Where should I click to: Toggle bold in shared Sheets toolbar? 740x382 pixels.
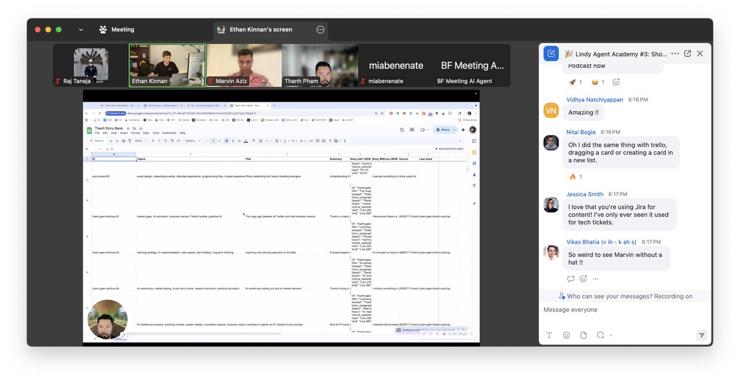tap(227, 141)
